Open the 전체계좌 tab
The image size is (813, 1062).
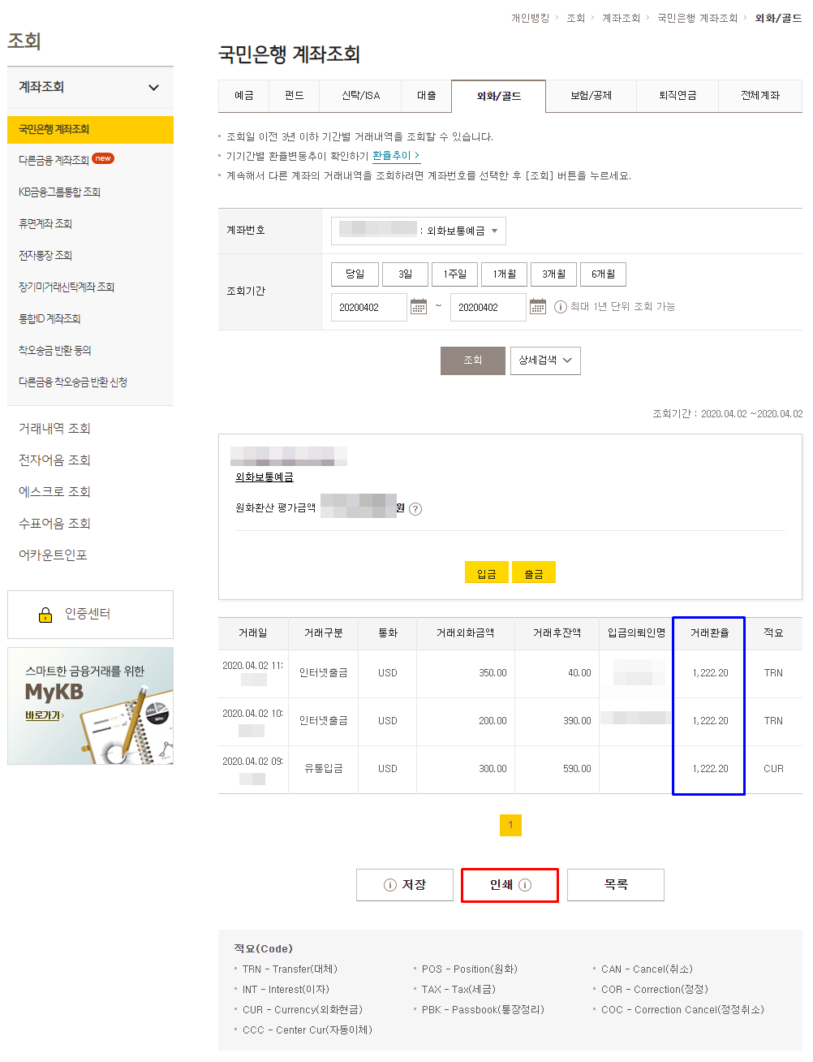pos(760,96)
